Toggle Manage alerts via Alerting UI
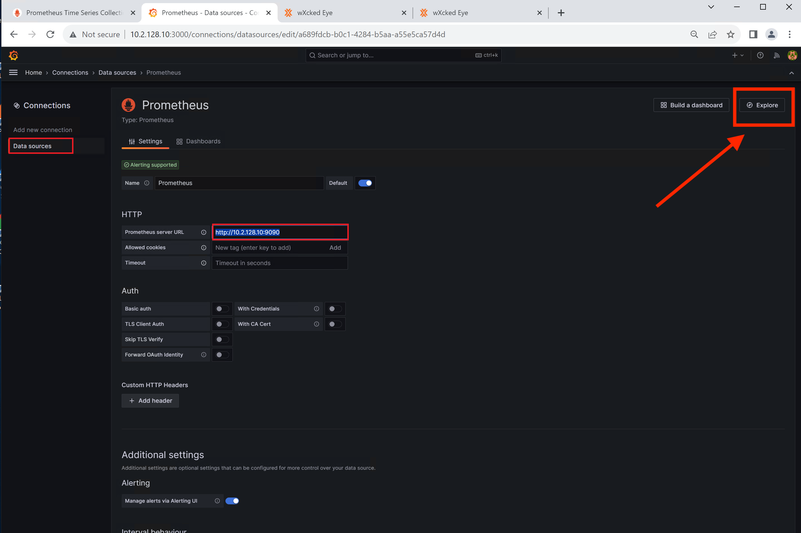801x533 pixels. [232, 501]
